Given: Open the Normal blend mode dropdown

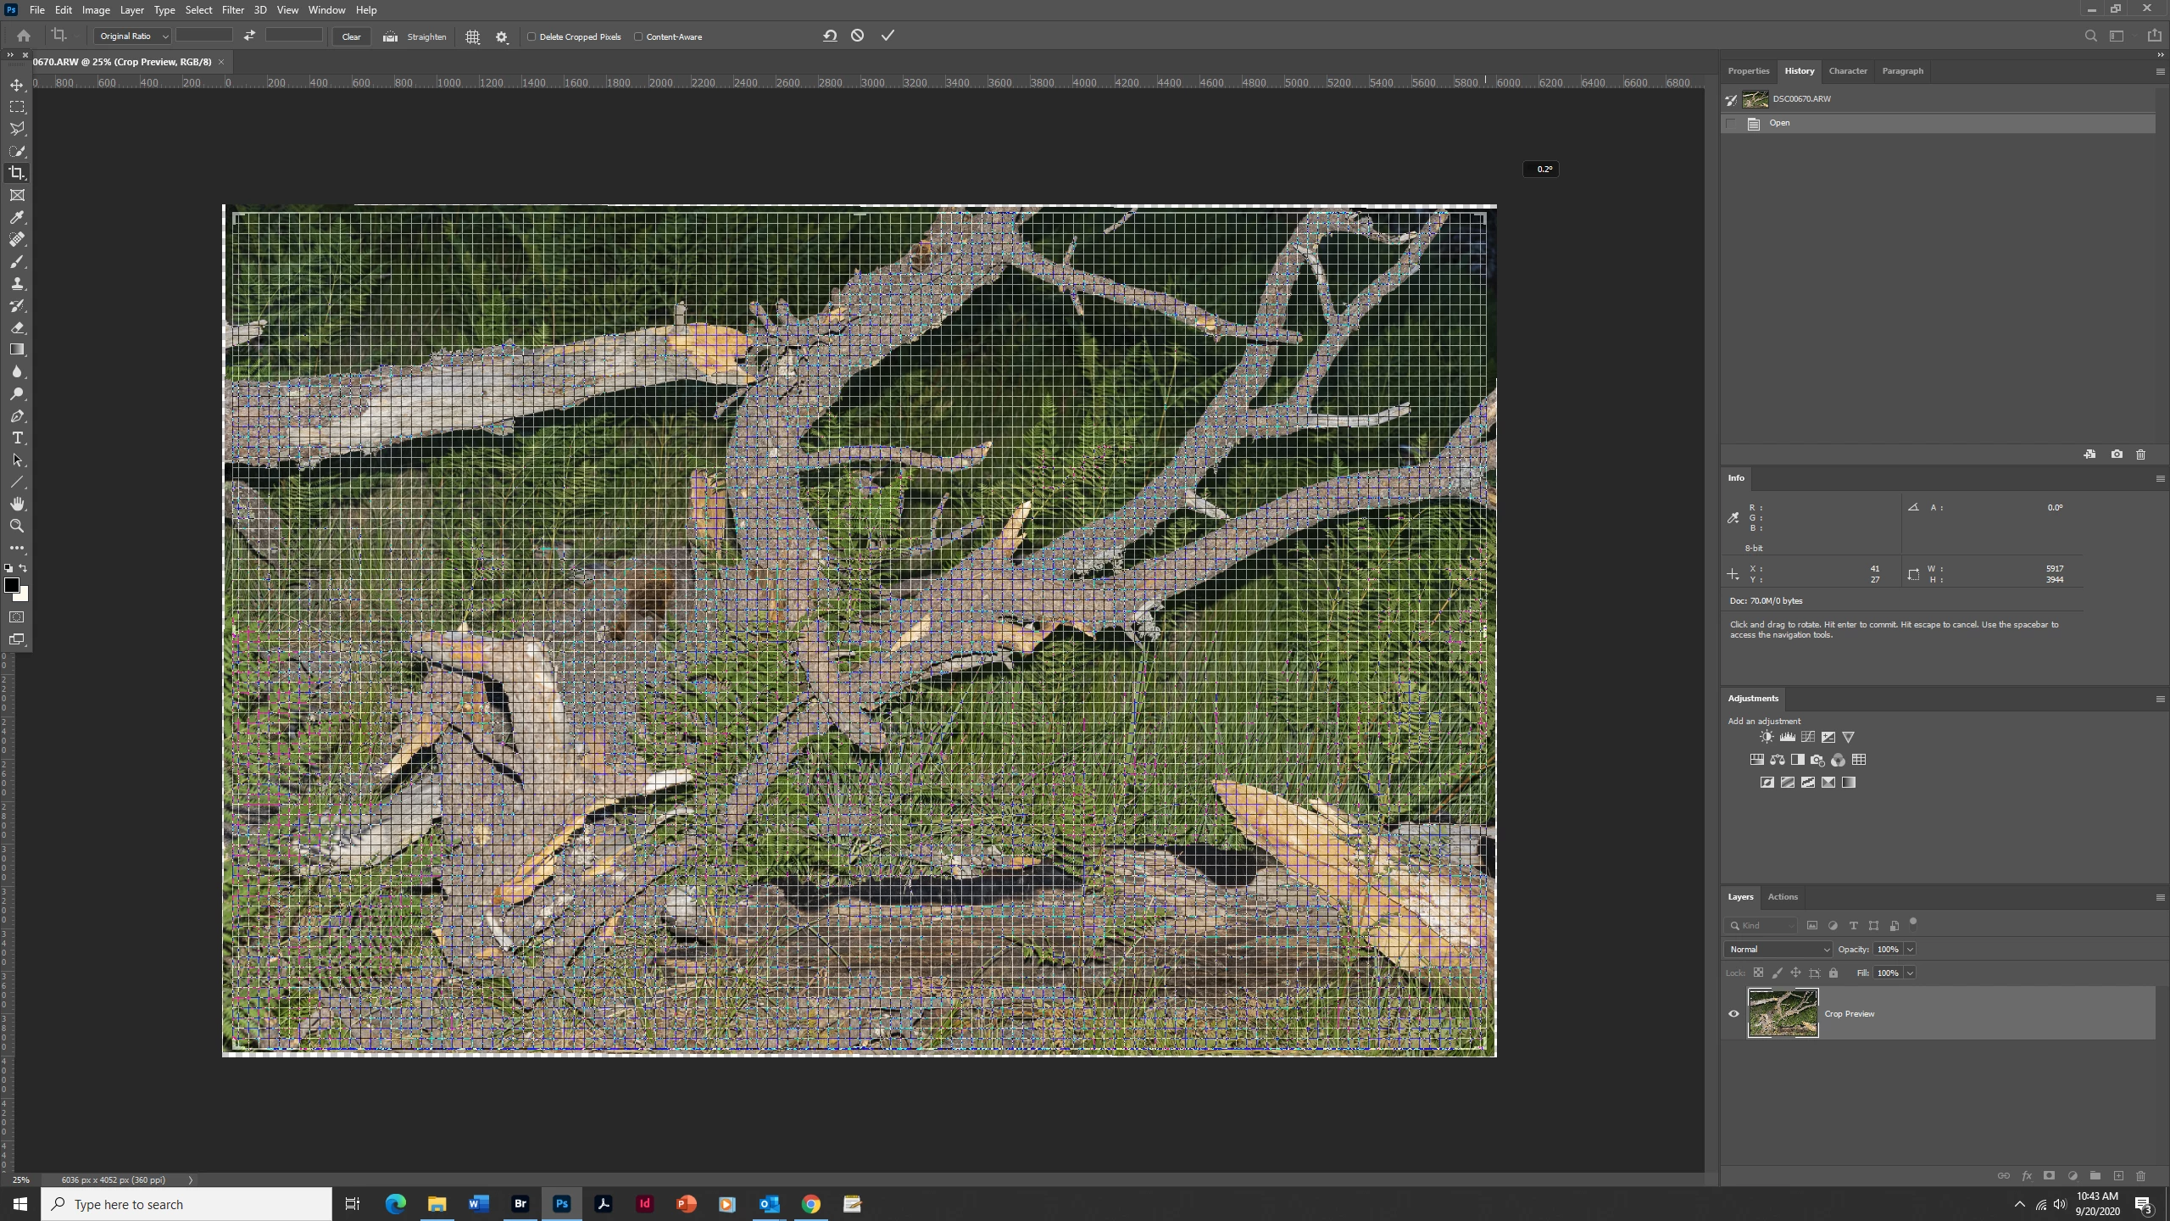Looking at the screenshot, I should click(x=1778, y=950).
